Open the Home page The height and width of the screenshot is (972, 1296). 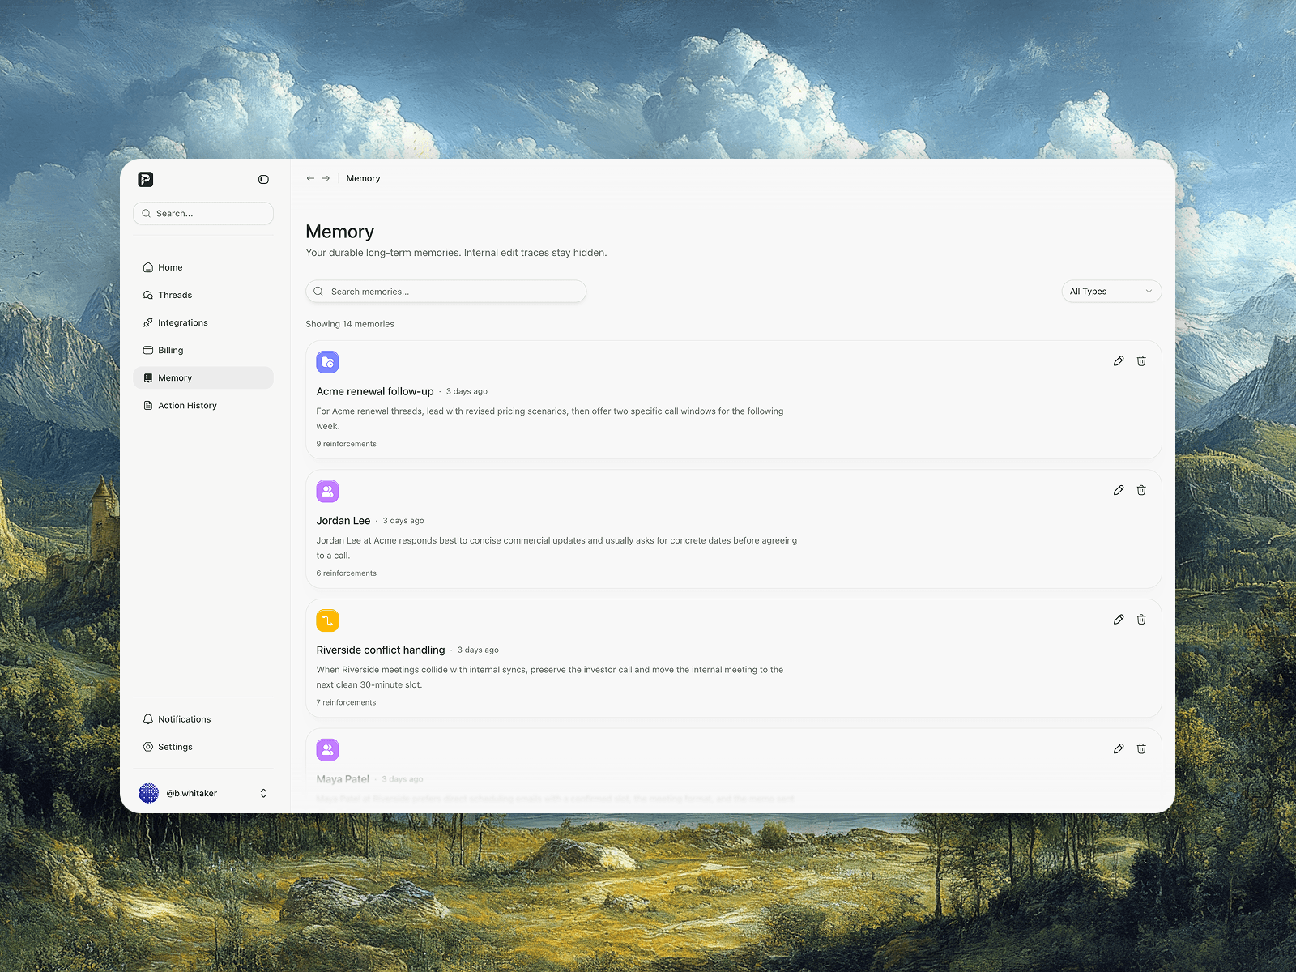(203, 267)
